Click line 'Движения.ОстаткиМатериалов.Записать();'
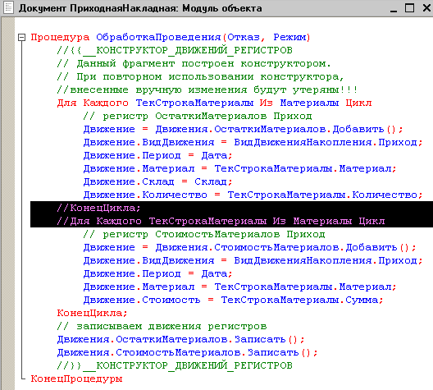433x390 pixels. tap(181, 339)
